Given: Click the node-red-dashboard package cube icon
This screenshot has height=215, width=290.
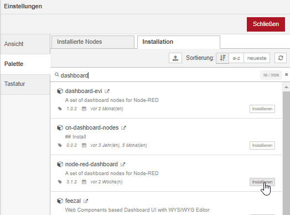Looking at the screenshot, I should [60, 164].
